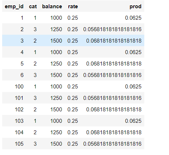The height and width of the screenshot is (155, 169).
Task: Select emp_id cell with value 102
Action: click(19, 110)
